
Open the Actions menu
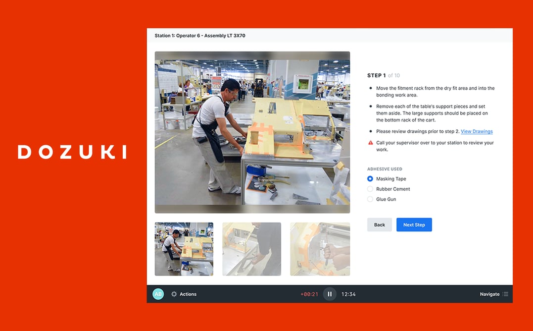188,294
